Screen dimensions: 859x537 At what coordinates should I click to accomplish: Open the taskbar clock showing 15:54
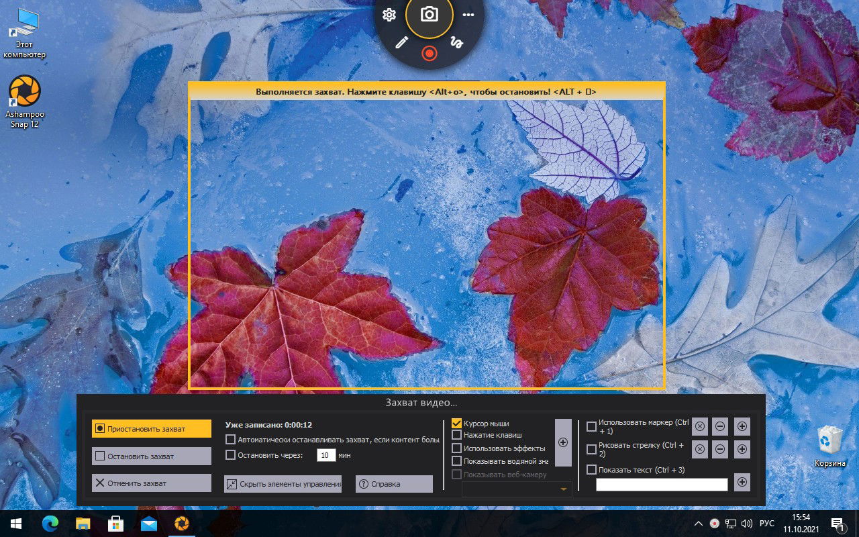point(801,524)
